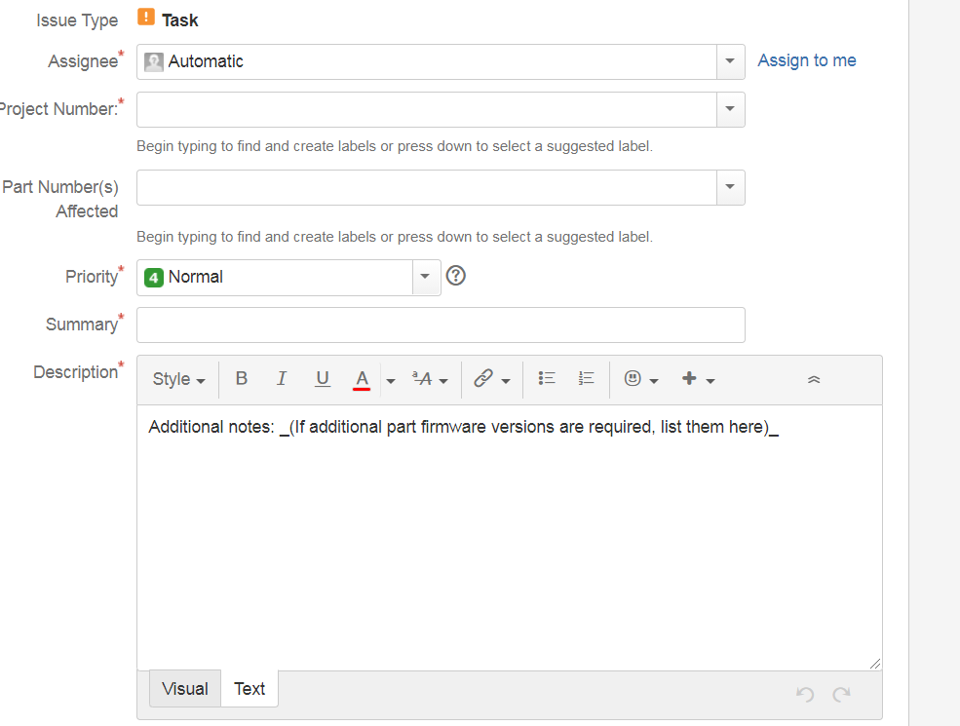Open the emoticon picker
Image resolution: width=960 pixels, height=726 pixels.
click(641, 379)
